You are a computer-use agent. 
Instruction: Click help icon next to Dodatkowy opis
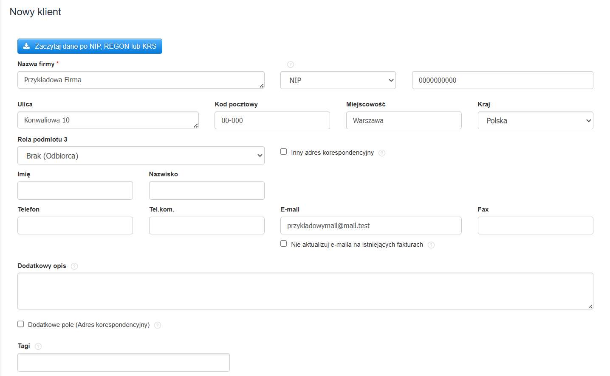click(x=74, y=266)
